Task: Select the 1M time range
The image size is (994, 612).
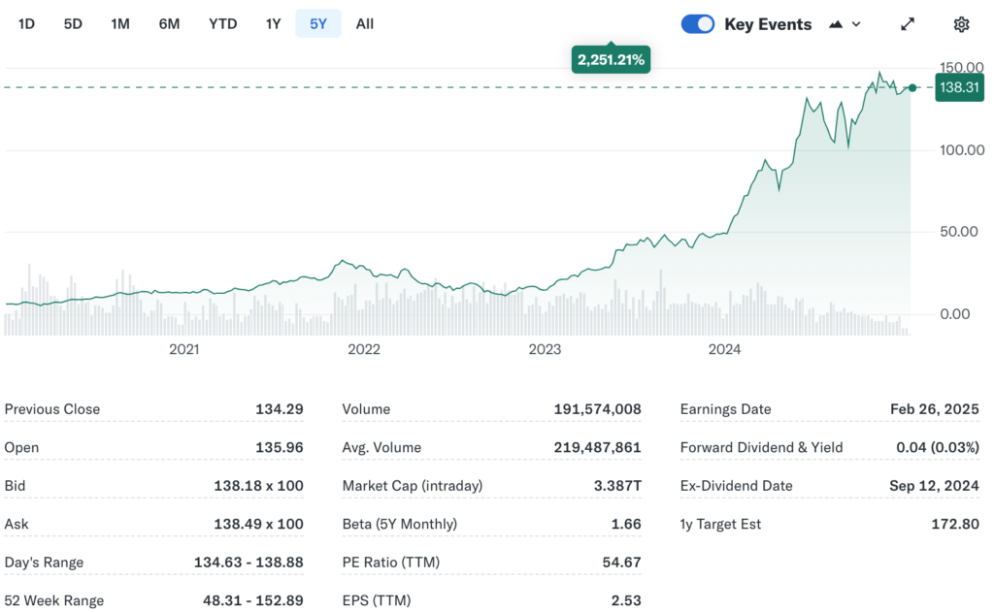Action: tap(120, 23)
